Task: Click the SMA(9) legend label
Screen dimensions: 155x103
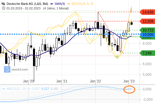Action: 60,4
